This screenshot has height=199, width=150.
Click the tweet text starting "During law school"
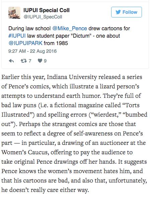pos(69,36)
